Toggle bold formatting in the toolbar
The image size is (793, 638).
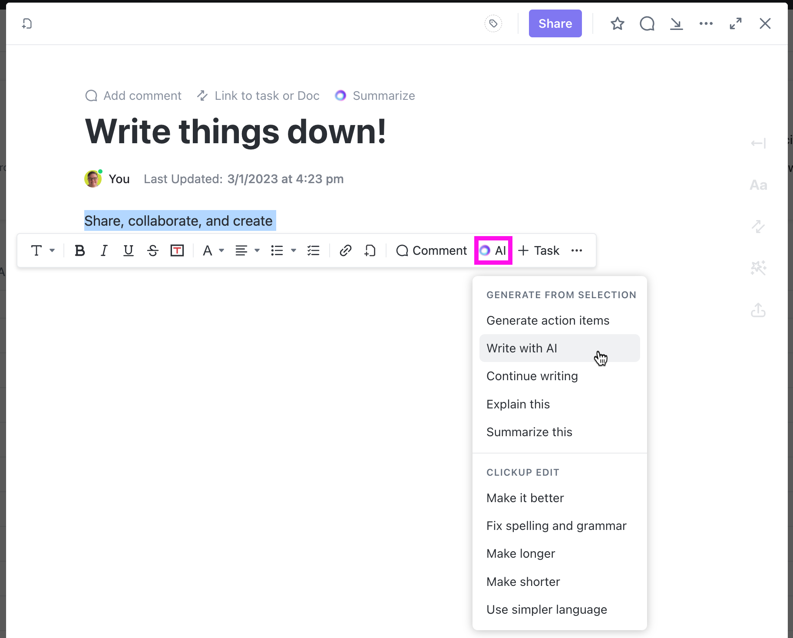pos(79,250)
